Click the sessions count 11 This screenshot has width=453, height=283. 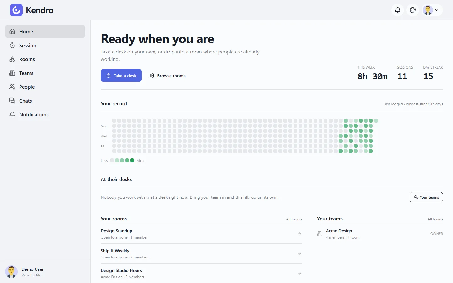pyautogui.click(x=402, y=76)
